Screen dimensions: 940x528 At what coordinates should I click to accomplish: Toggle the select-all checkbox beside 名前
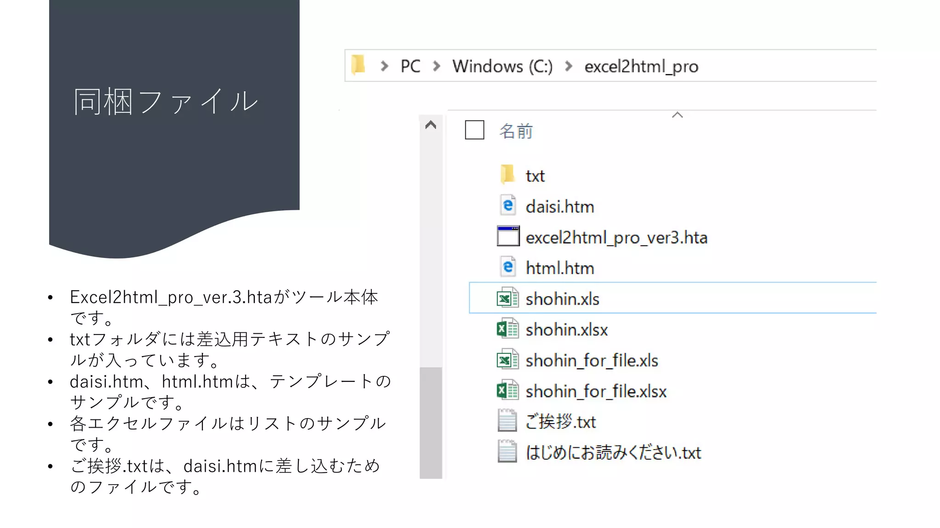click(474, 130)
